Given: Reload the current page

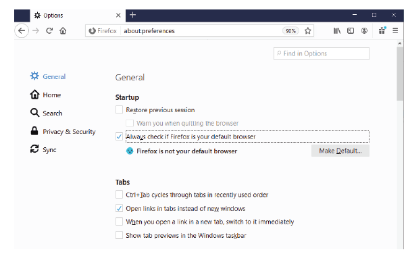Looking at the screenshot, I should 49,30.
